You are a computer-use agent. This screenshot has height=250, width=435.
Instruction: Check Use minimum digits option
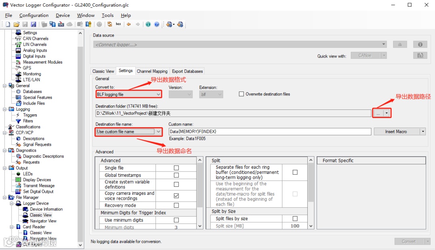click(176, 220)
